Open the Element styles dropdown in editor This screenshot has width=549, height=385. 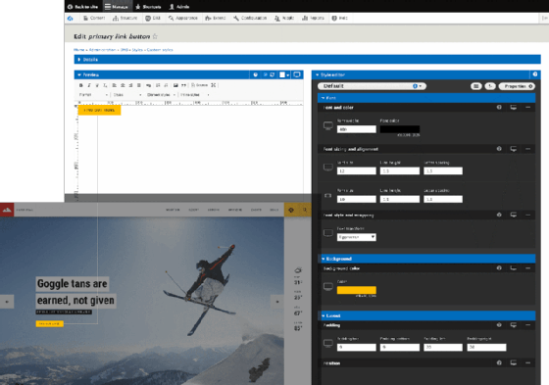(161, 95)
